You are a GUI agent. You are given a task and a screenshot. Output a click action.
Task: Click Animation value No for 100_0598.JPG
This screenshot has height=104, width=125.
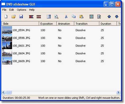[60, 38]
